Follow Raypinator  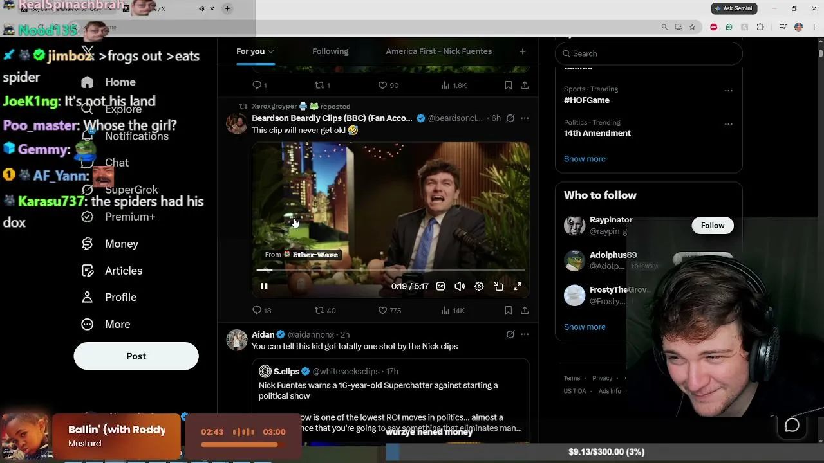[713, 225]
